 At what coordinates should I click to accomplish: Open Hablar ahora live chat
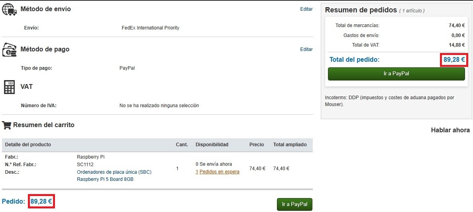450,130
